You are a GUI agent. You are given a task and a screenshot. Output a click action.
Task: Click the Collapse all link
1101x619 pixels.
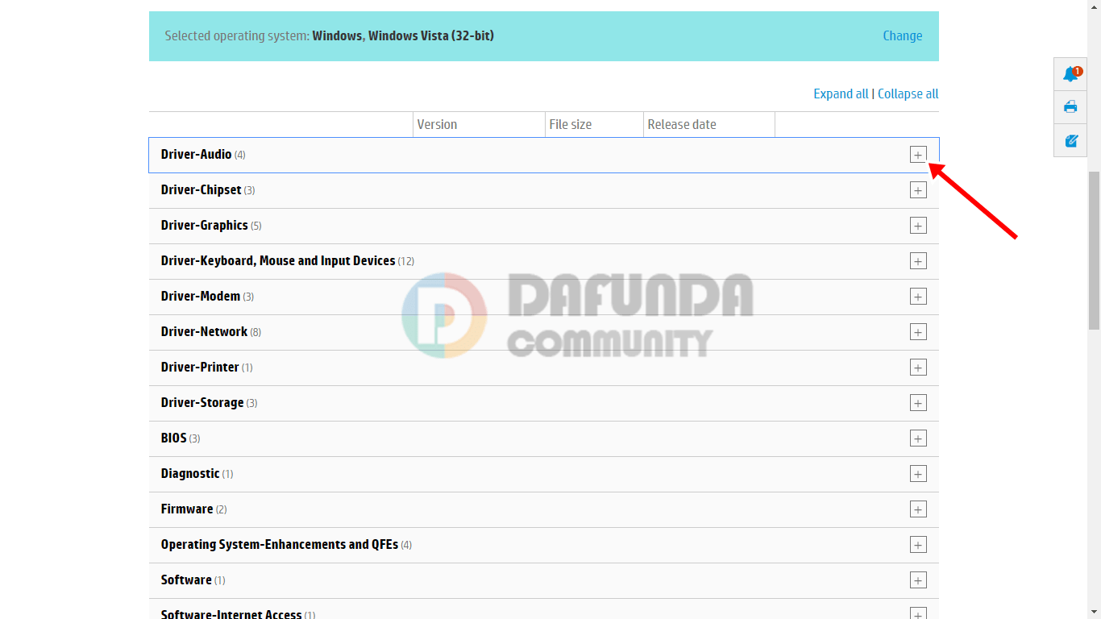pyautogui.click(x=908, y=93)
